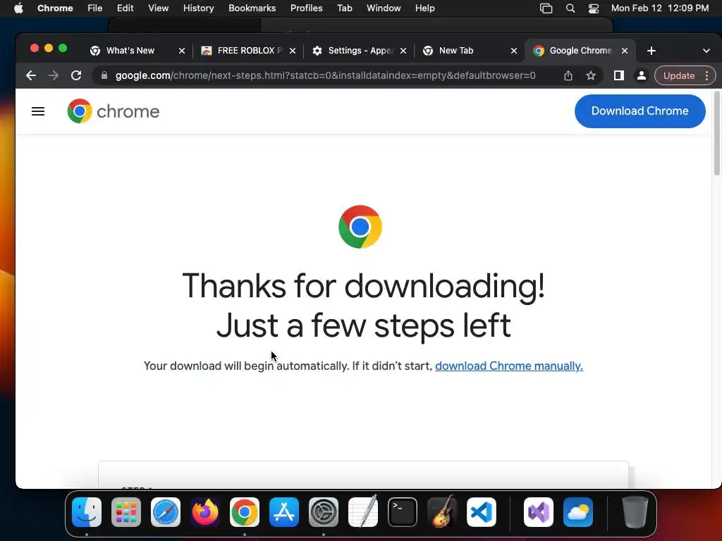Close the New Tab tab

[x=514, y=51]
